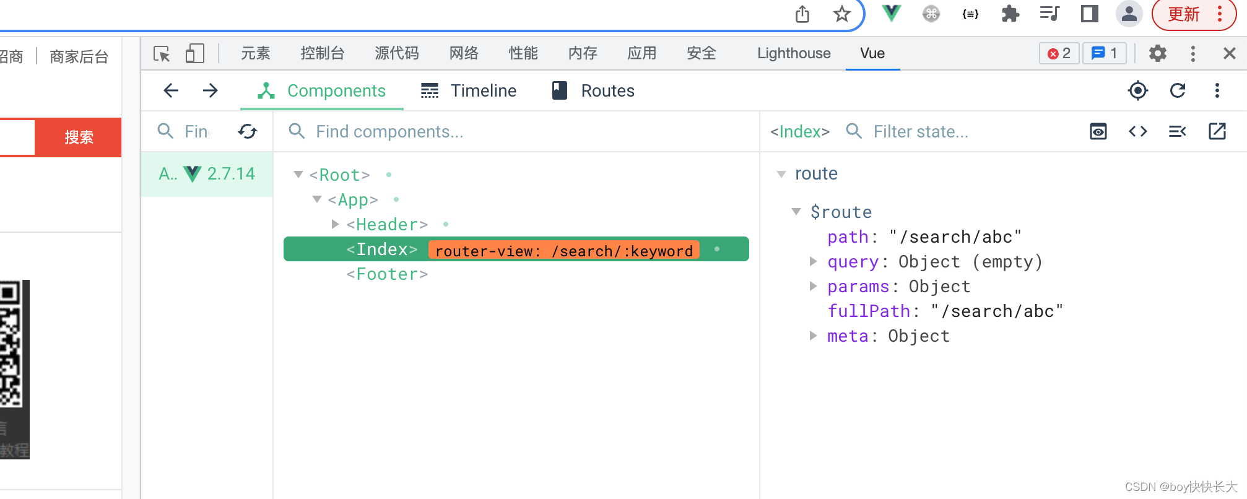The width and height of the screenshot is (1247, 499).
Task: Open the Vue devtools browser extension icon
Action: pos(892,13)
